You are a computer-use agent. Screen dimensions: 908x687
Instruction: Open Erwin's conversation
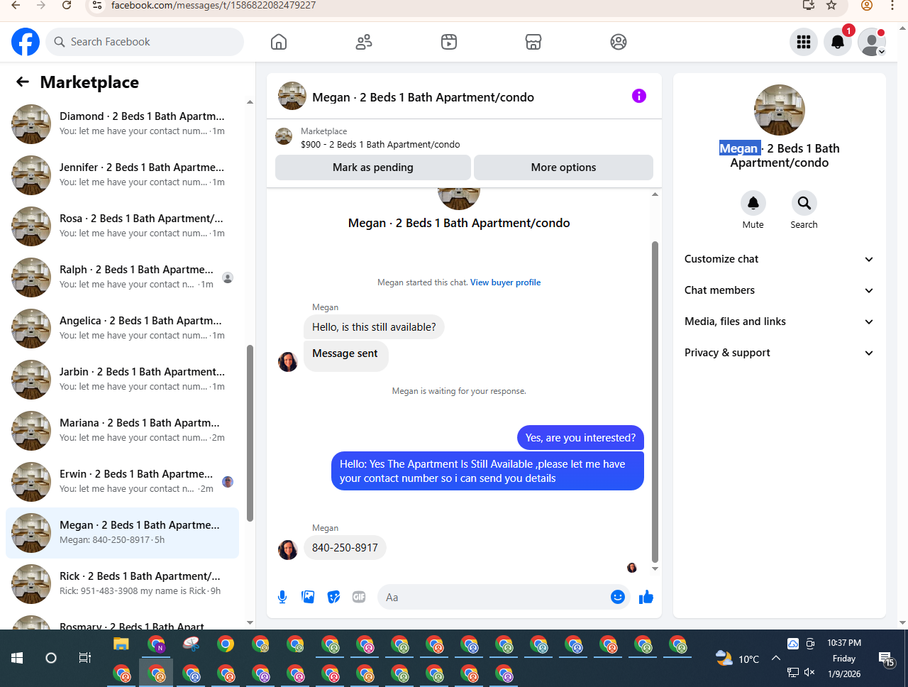click(122, 482)
